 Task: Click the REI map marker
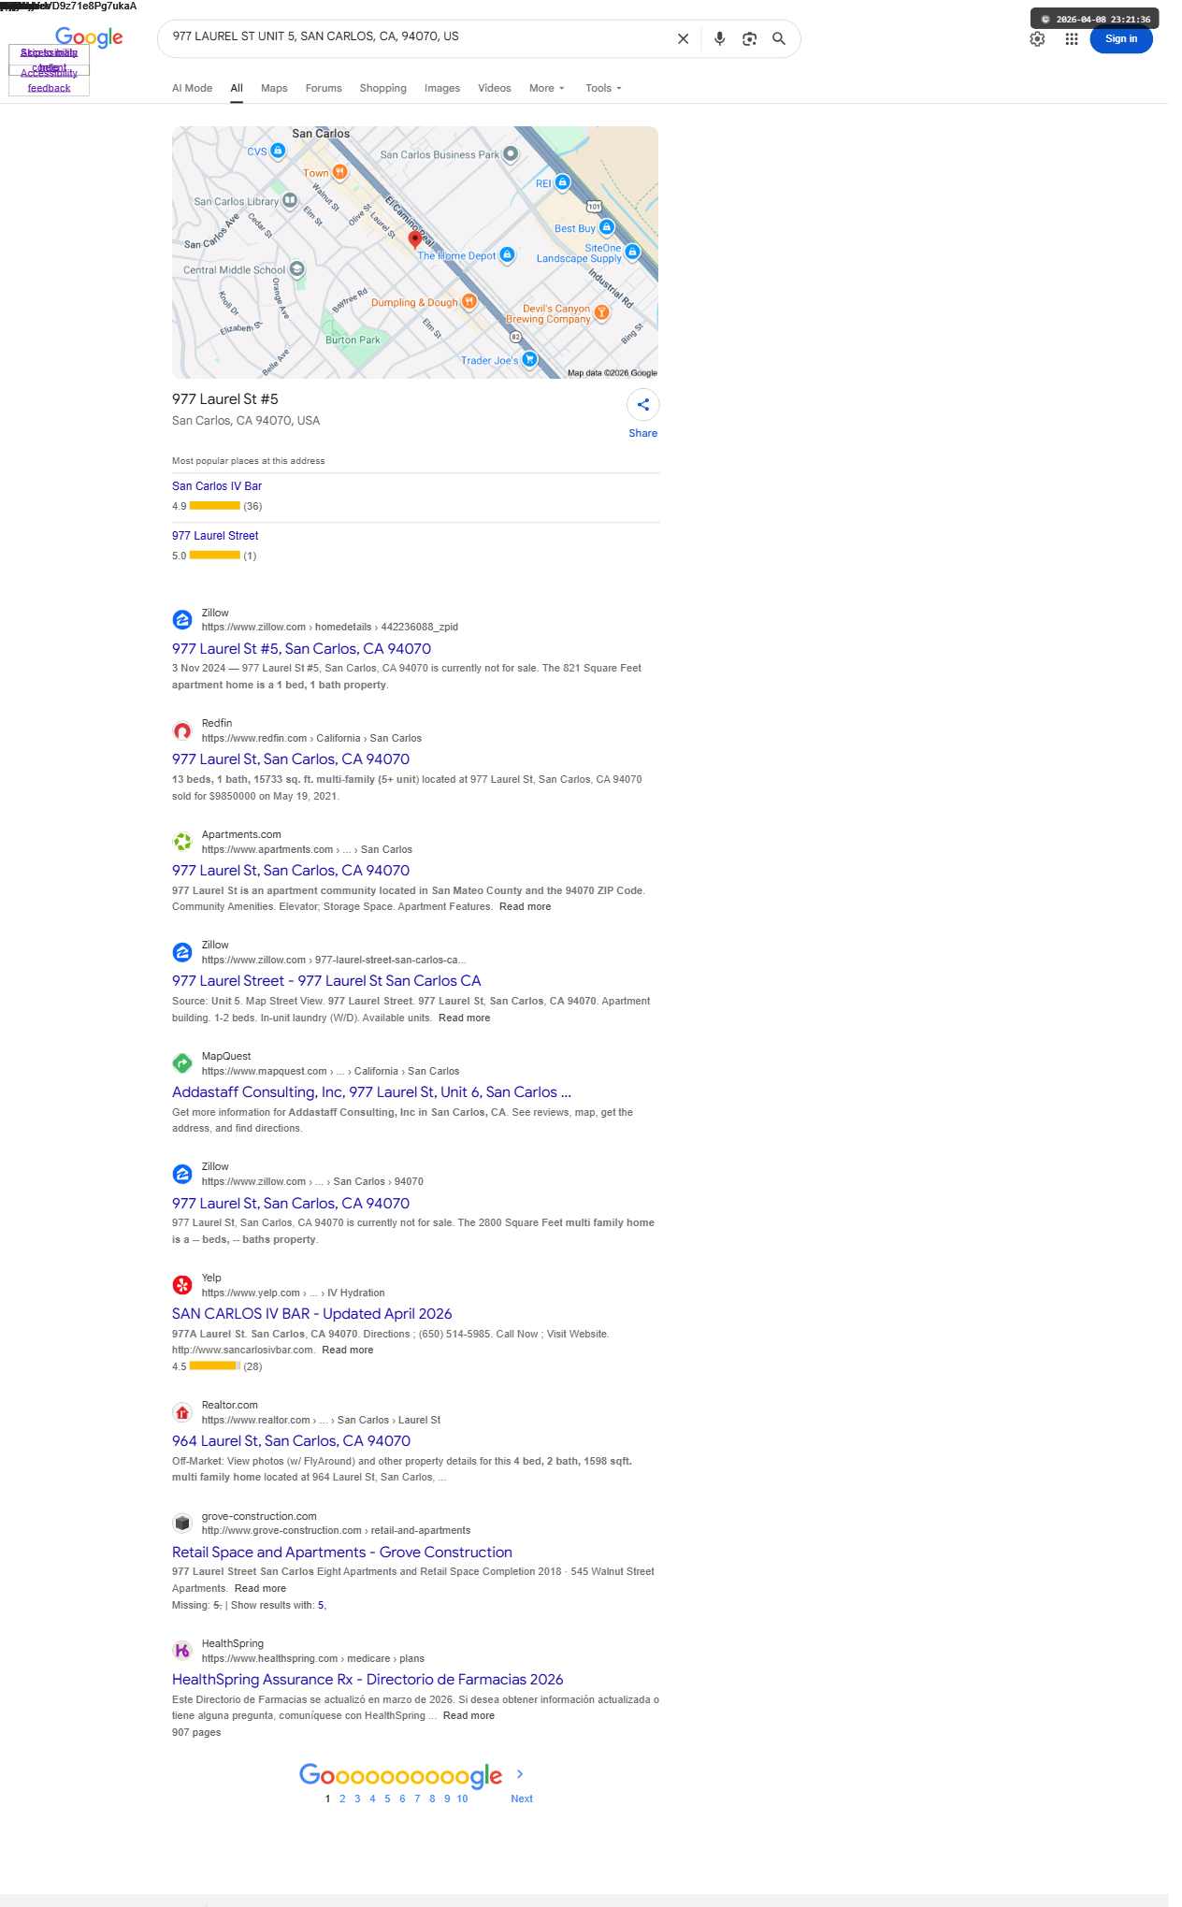[x=563, y=182]
